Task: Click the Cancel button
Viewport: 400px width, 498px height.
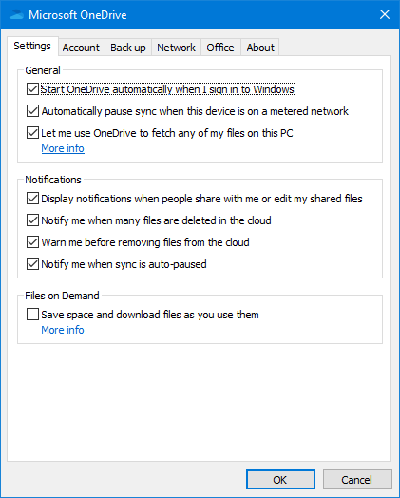Action: click(x=357, y=480)
